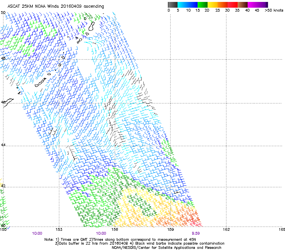Click the yellow 20–25 knots color segment
This screenshot has width=285, height=250.
213,5
